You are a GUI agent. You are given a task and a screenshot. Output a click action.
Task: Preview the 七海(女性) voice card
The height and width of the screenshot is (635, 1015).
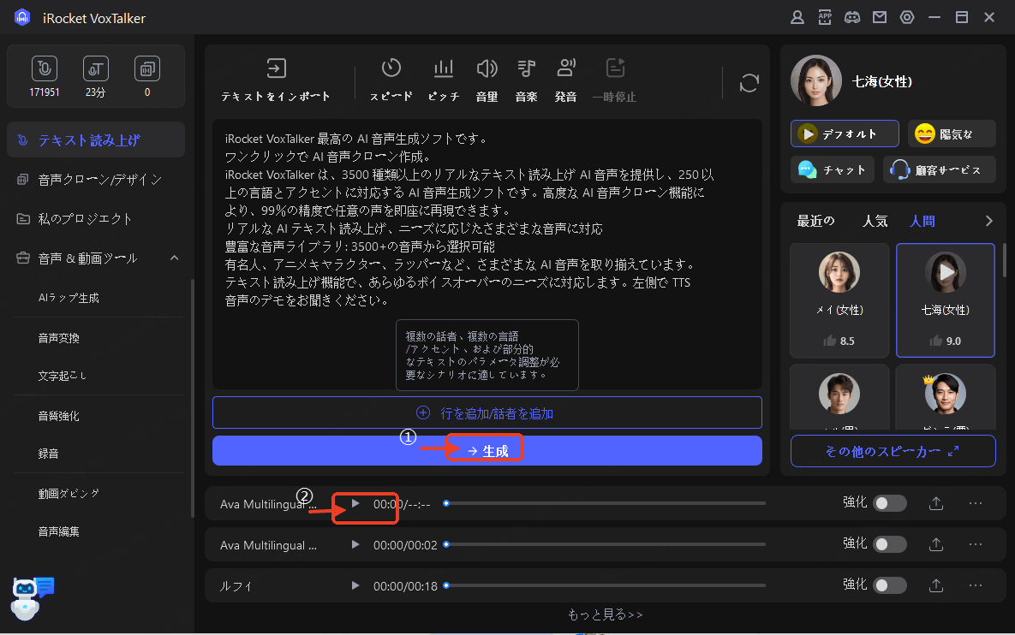pyautogui.click(x=946, y=272)
